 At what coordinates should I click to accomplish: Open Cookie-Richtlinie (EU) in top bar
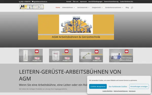126,2
